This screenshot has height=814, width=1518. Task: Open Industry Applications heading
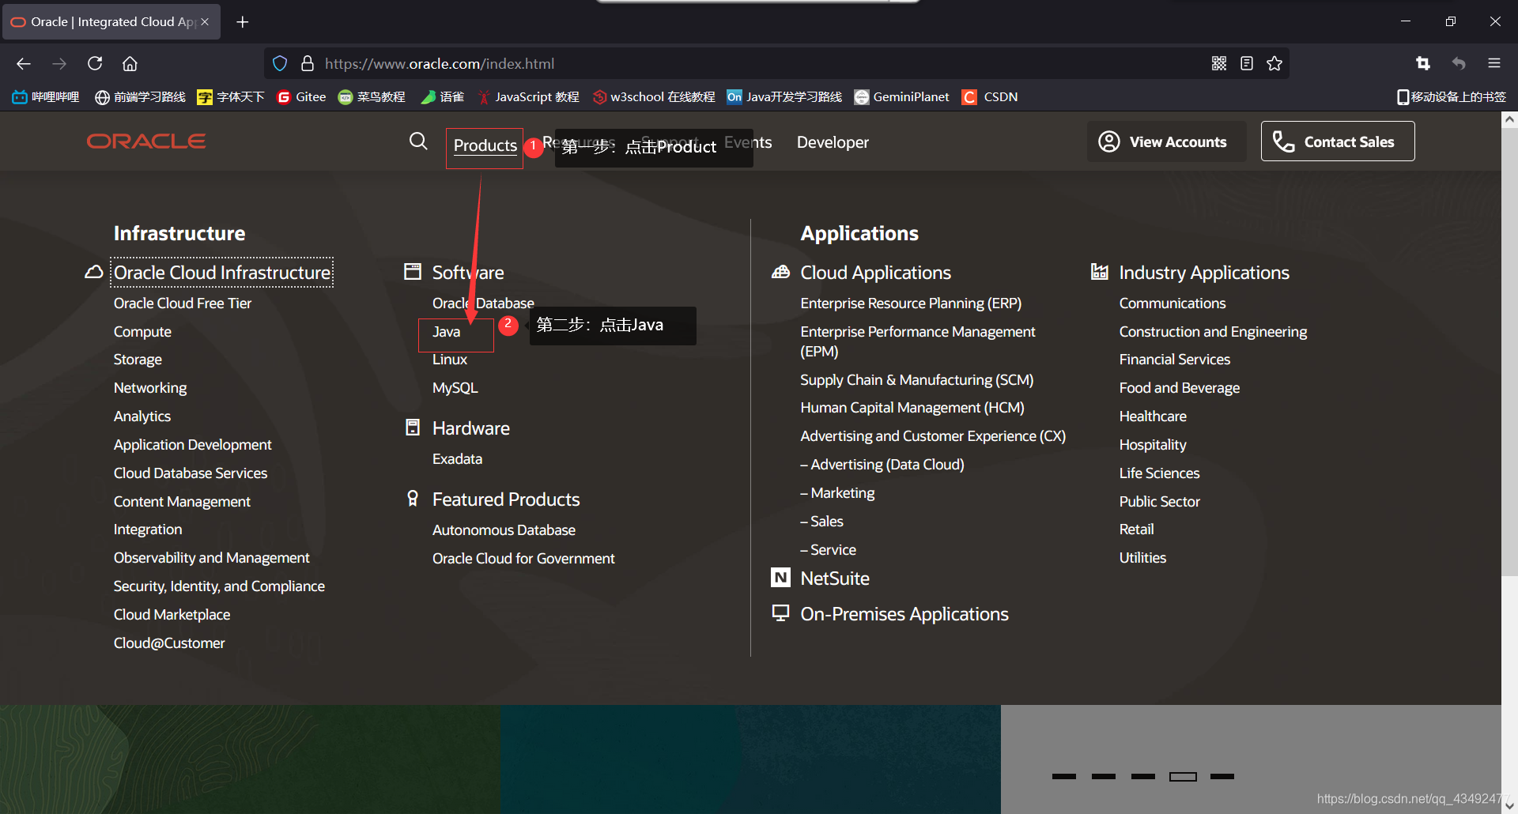[x=1204, y=273]
